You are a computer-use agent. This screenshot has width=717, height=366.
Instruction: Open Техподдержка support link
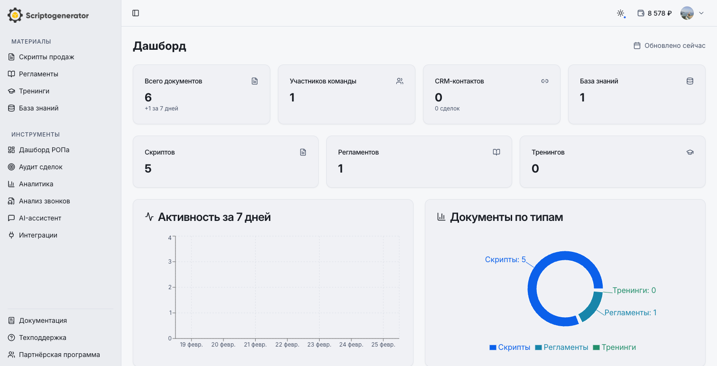point(43,338)
